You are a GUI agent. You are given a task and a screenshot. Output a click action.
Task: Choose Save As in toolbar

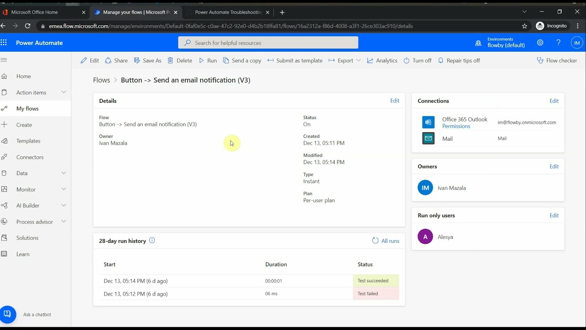click(x=147, y=60)
